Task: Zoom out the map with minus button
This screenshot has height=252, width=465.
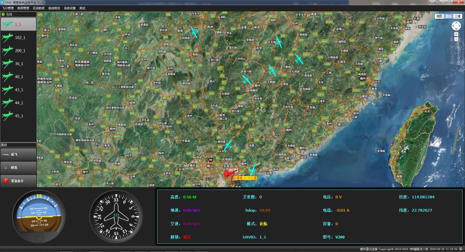Action: [456, 40]
